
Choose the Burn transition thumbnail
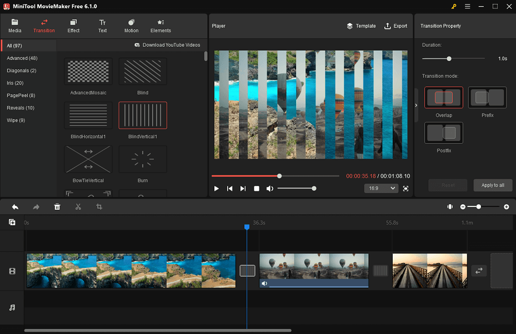point(143,159)
